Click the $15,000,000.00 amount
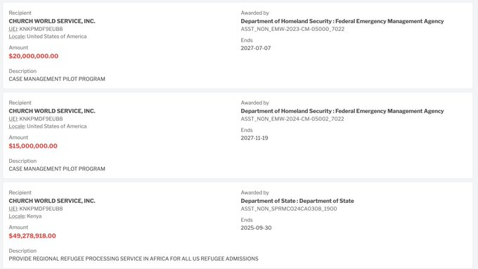 click(x=33, y=146)
